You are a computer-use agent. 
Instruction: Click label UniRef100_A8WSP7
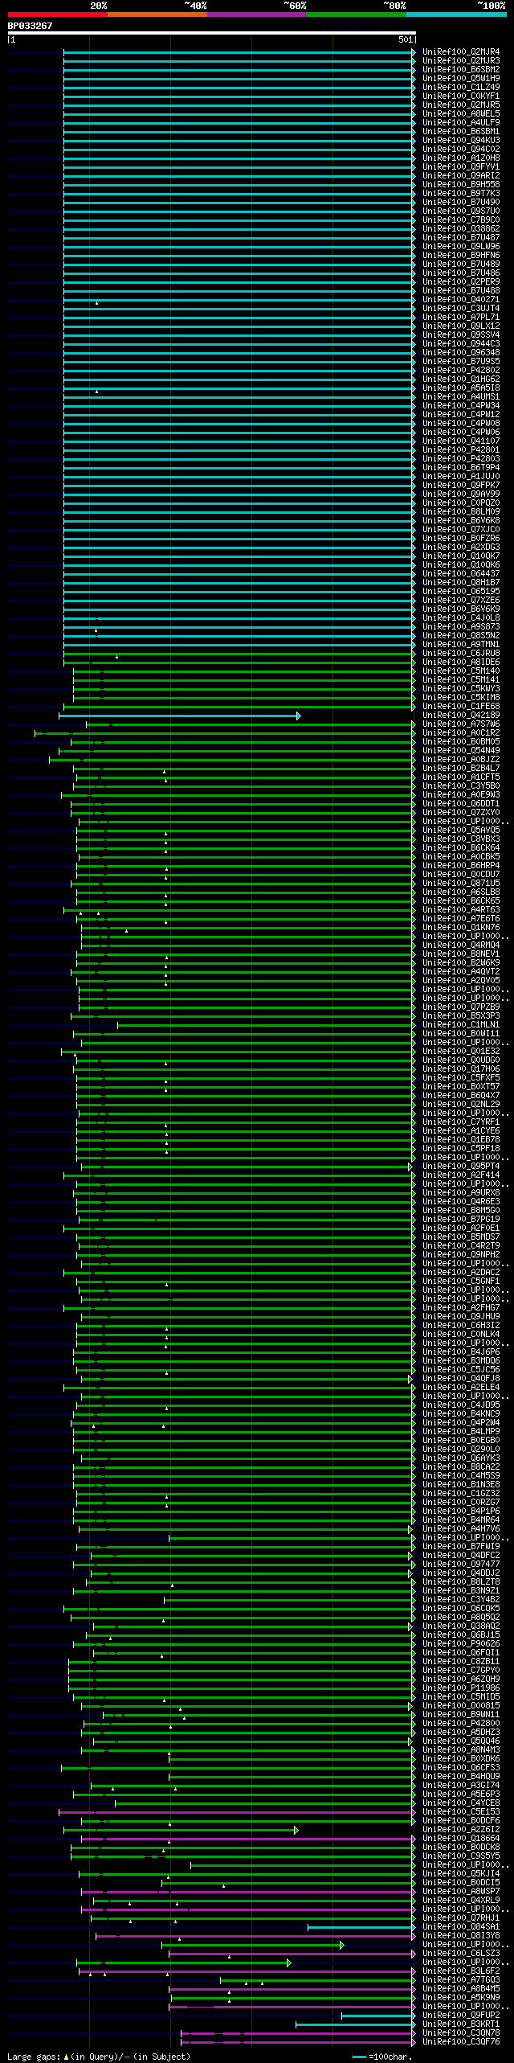[461, 1892]
